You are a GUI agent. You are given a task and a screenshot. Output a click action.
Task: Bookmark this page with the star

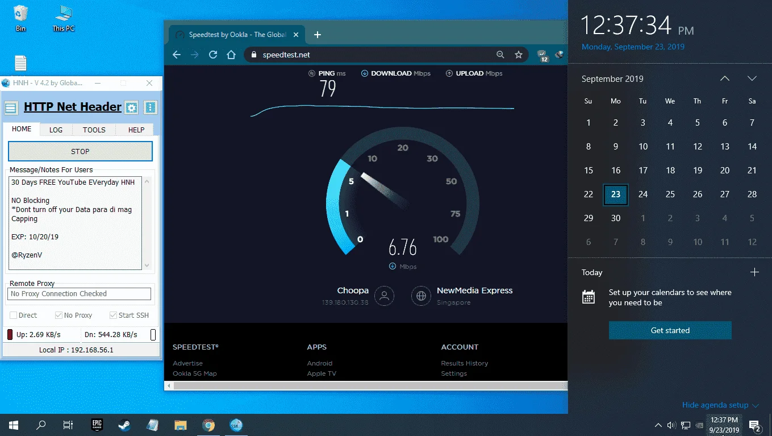point(518,55)
